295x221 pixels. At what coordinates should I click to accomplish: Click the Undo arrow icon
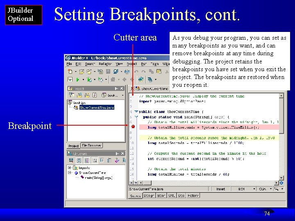(136, 71)
